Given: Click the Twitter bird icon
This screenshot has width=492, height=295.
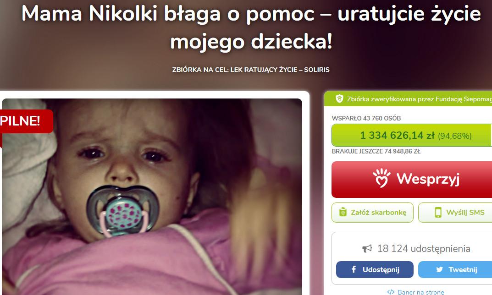Looking at the screenshot, I should coord(439,270).
